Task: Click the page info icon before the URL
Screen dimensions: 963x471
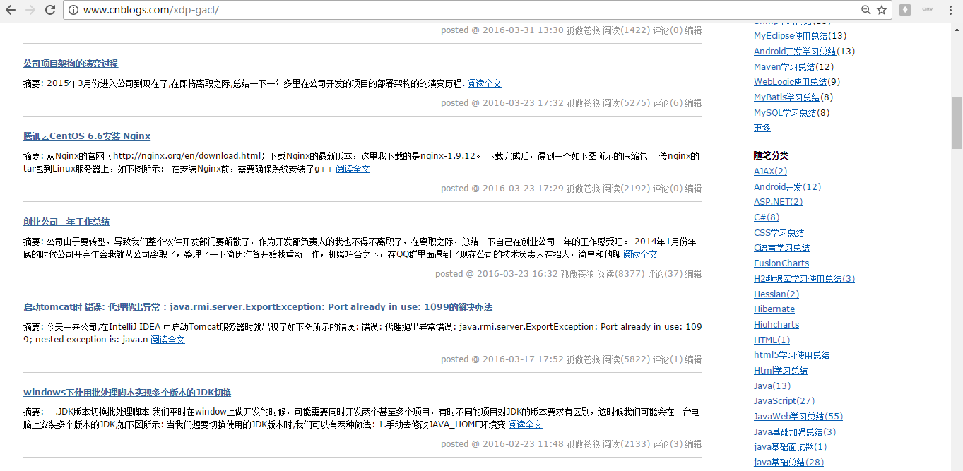Action: [x=73, y=10]
